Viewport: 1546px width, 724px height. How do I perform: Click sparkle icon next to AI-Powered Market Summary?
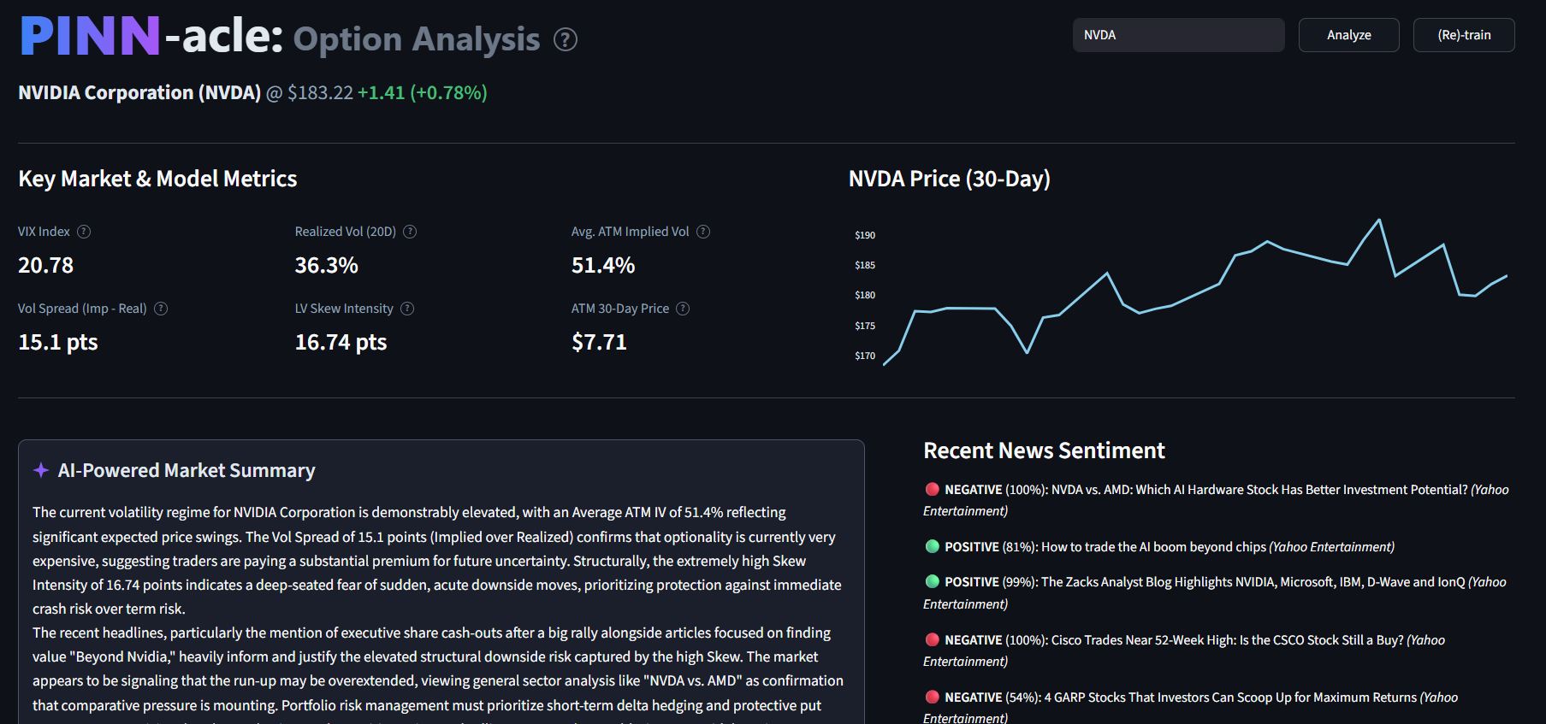(41, 470)
